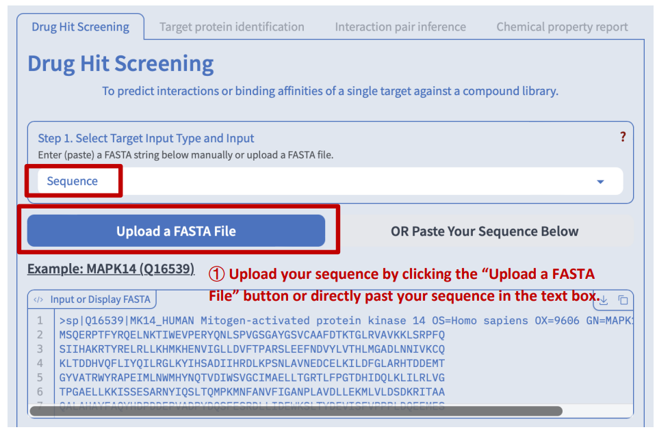Screen dimensions: 657x434
Task: Click the horizontal scrollbar in FASTA box
Action: [x=296, y=411]
